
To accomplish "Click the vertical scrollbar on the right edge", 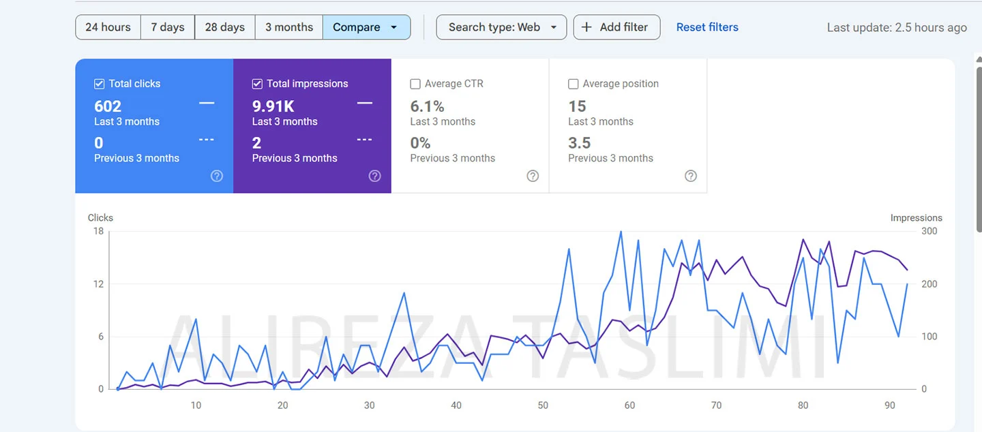I will pyautogui.click(x=979, y=116).
